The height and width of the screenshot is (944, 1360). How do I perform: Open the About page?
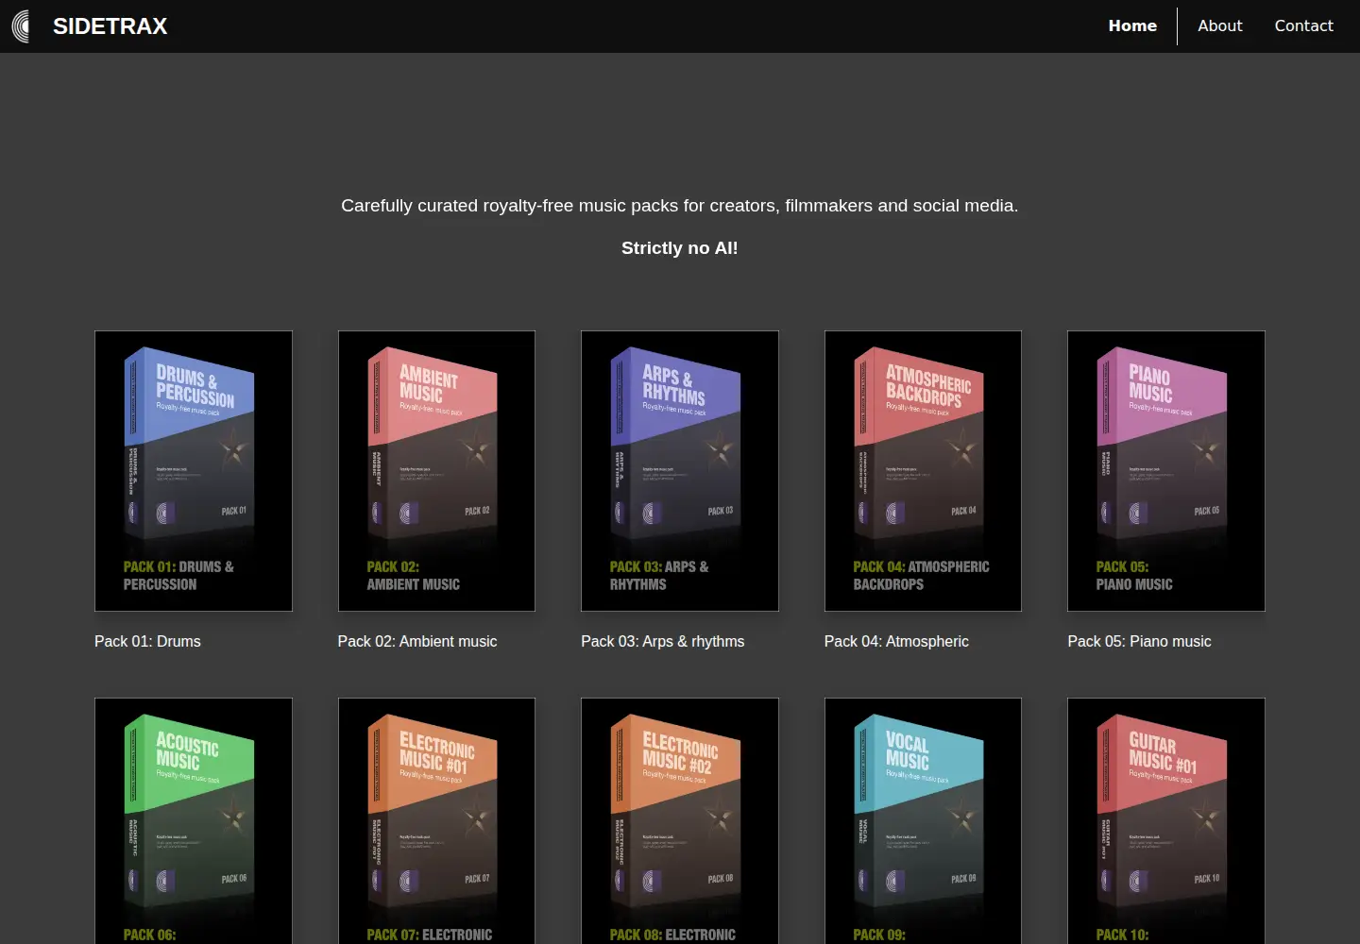(x=1219, y=26)
